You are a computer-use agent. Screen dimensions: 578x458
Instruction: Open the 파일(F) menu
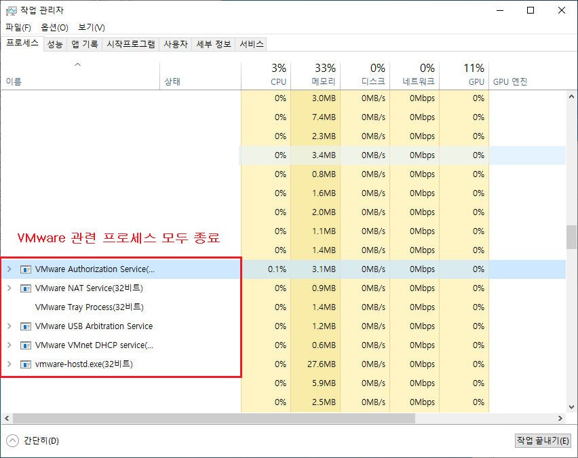click(18, 28)
